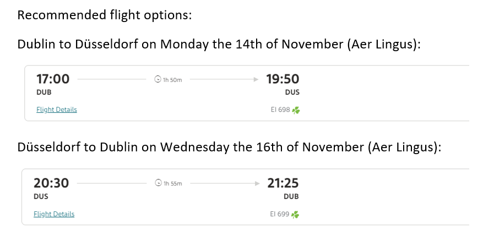Click the shamrock icon next to EI 698
Viewport: 483px width, 240px height.
click(296, 110)
